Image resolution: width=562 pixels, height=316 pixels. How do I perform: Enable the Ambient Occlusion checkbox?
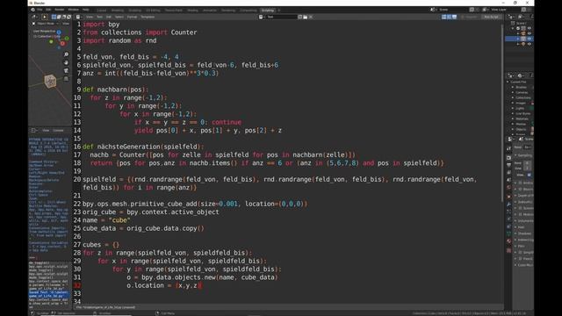click(521, 183)
